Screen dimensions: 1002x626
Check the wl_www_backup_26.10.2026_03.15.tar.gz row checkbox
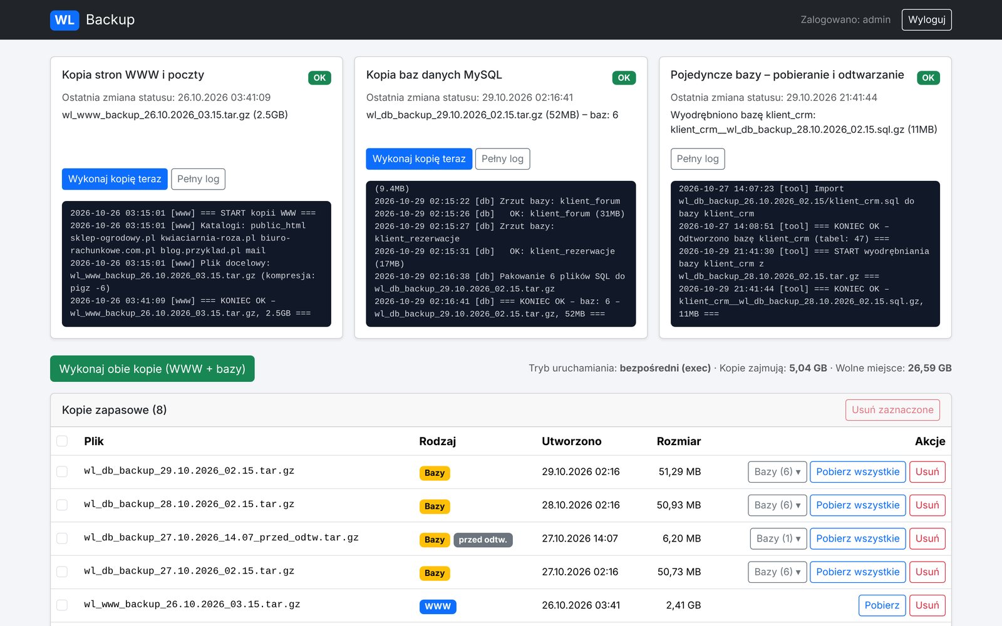coord(62,605)
